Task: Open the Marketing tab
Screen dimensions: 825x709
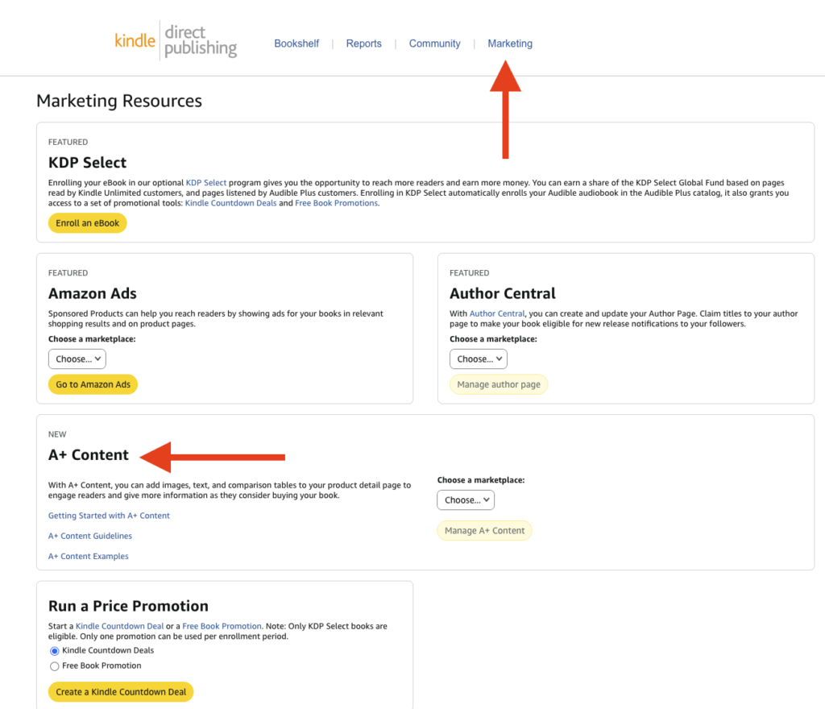Action: pyautogui.click(x=510, y=44)
